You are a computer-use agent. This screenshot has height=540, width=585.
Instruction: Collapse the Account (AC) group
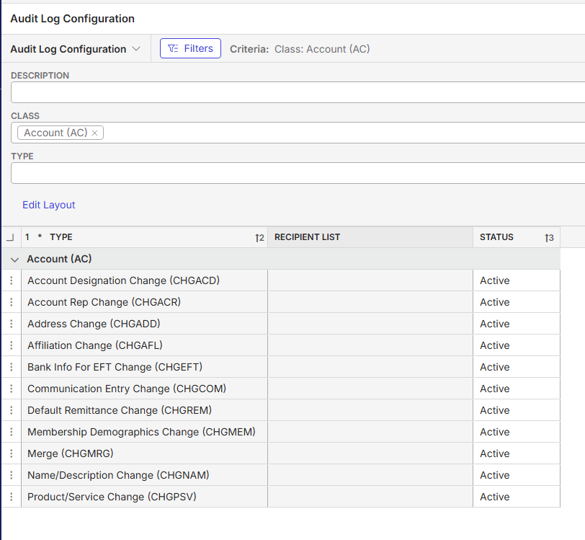(x=14, y=260)
